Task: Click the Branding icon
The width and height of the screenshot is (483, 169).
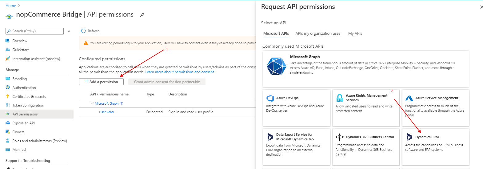Action: point(8,78)
